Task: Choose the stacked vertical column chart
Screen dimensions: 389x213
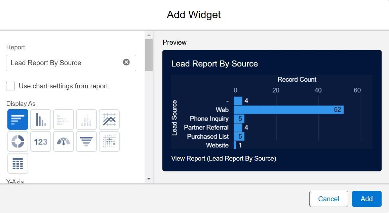Action: click(86, 120)
